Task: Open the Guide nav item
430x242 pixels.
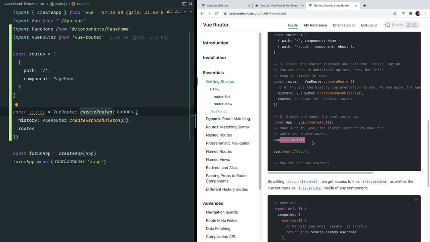Action: 293,25
